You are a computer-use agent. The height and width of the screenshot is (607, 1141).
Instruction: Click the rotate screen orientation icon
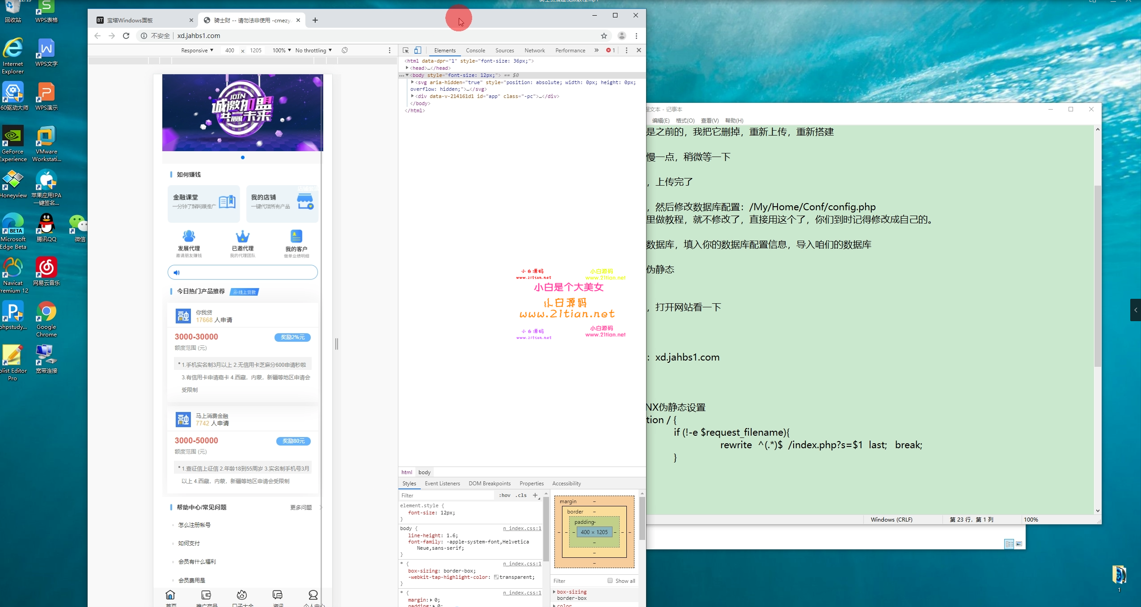click(345, 50)
